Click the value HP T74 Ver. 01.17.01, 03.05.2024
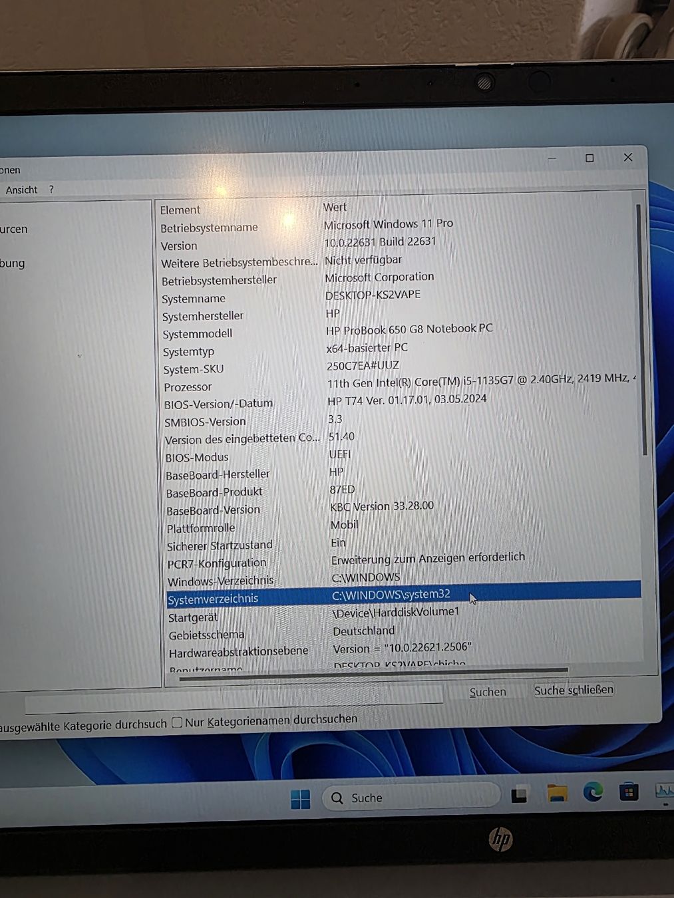Image resolution: width=674 pixels, height=898 pixels. 407,400
